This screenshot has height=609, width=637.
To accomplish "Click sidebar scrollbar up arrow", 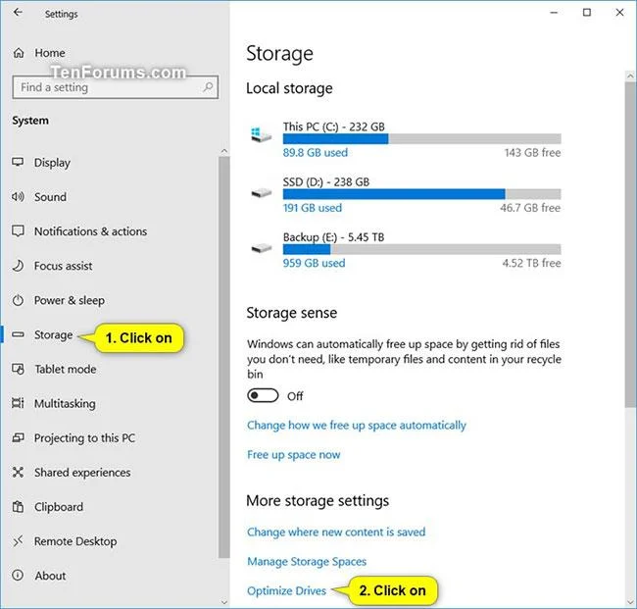I will tap(224, 151).
